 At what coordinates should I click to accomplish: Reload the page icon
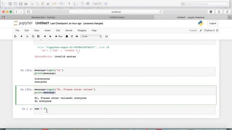click(161, 12)
